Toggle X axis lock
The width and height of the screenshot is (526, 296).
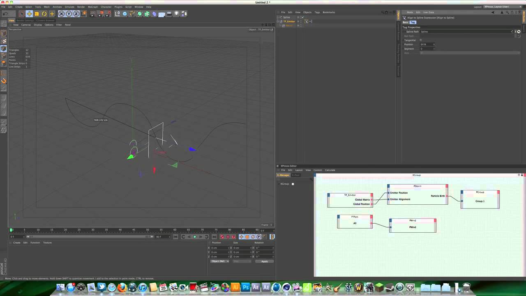(61, 14)
